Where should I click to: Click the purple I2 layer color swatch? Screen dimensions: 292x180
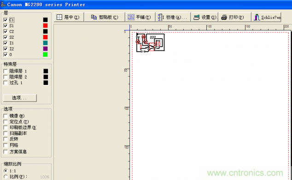tap(46, 48)
